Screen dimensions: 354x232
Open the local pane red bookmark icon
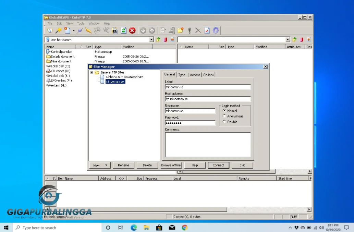pyautogui.click(x=166, y=40)
